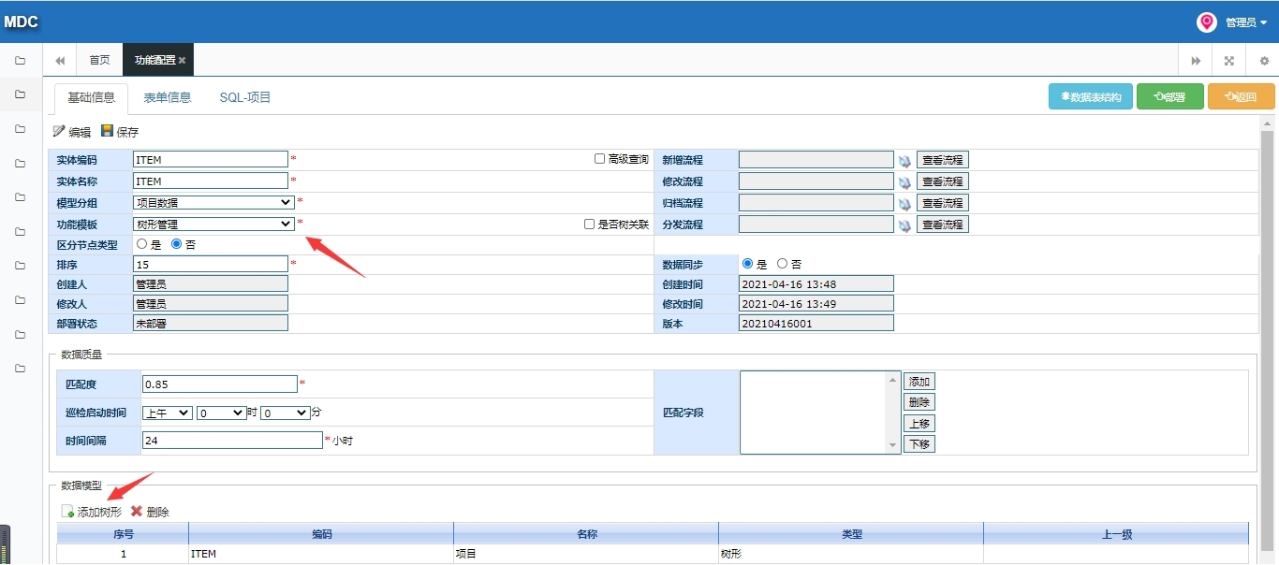The height and width of the screenshot is (565, 1279).
Task: Open the minute dropdown before 分
Action: tap(285, 413)
